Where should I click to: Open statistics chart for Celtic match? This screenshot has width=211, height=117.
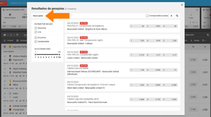coord(17,101)
